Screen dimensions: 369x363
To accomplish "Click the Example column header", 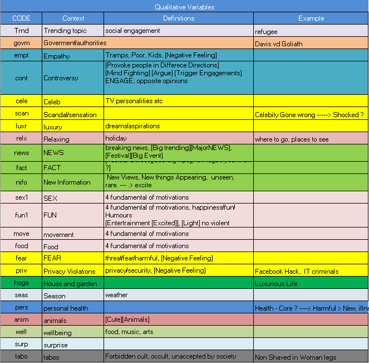I will tap(311, 18).
